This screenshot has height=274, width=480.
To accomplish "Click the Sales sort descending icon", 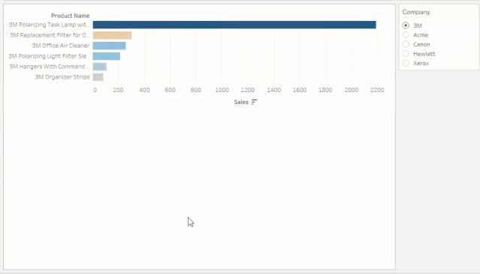I will click(x=254, y=102).
